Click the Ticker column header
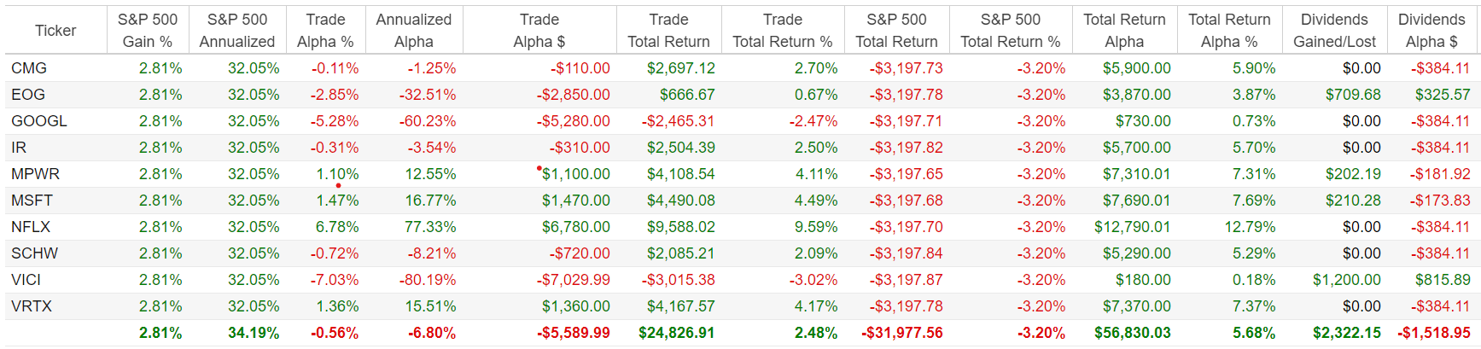The width and height of the screenshot is (1481, 349). 55,31
